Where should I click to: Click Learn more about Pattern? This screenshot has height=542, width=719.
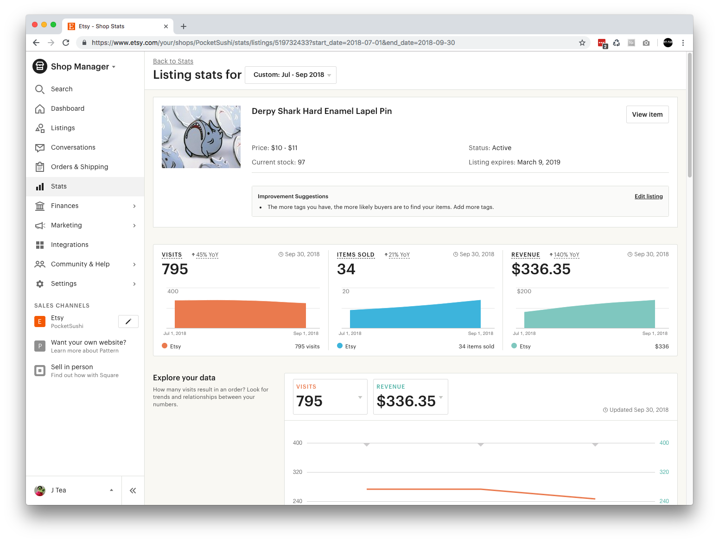[x=85, y=351]
